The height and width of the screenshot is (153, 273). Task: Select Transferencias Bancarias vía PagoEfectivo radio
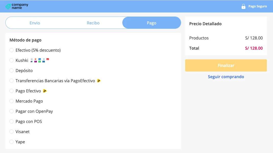(11, 81)
